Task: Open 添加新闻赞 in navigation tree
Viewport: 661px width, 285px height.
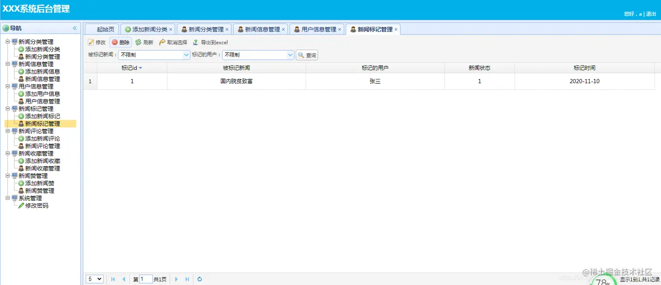Action: tap(40, 183)
